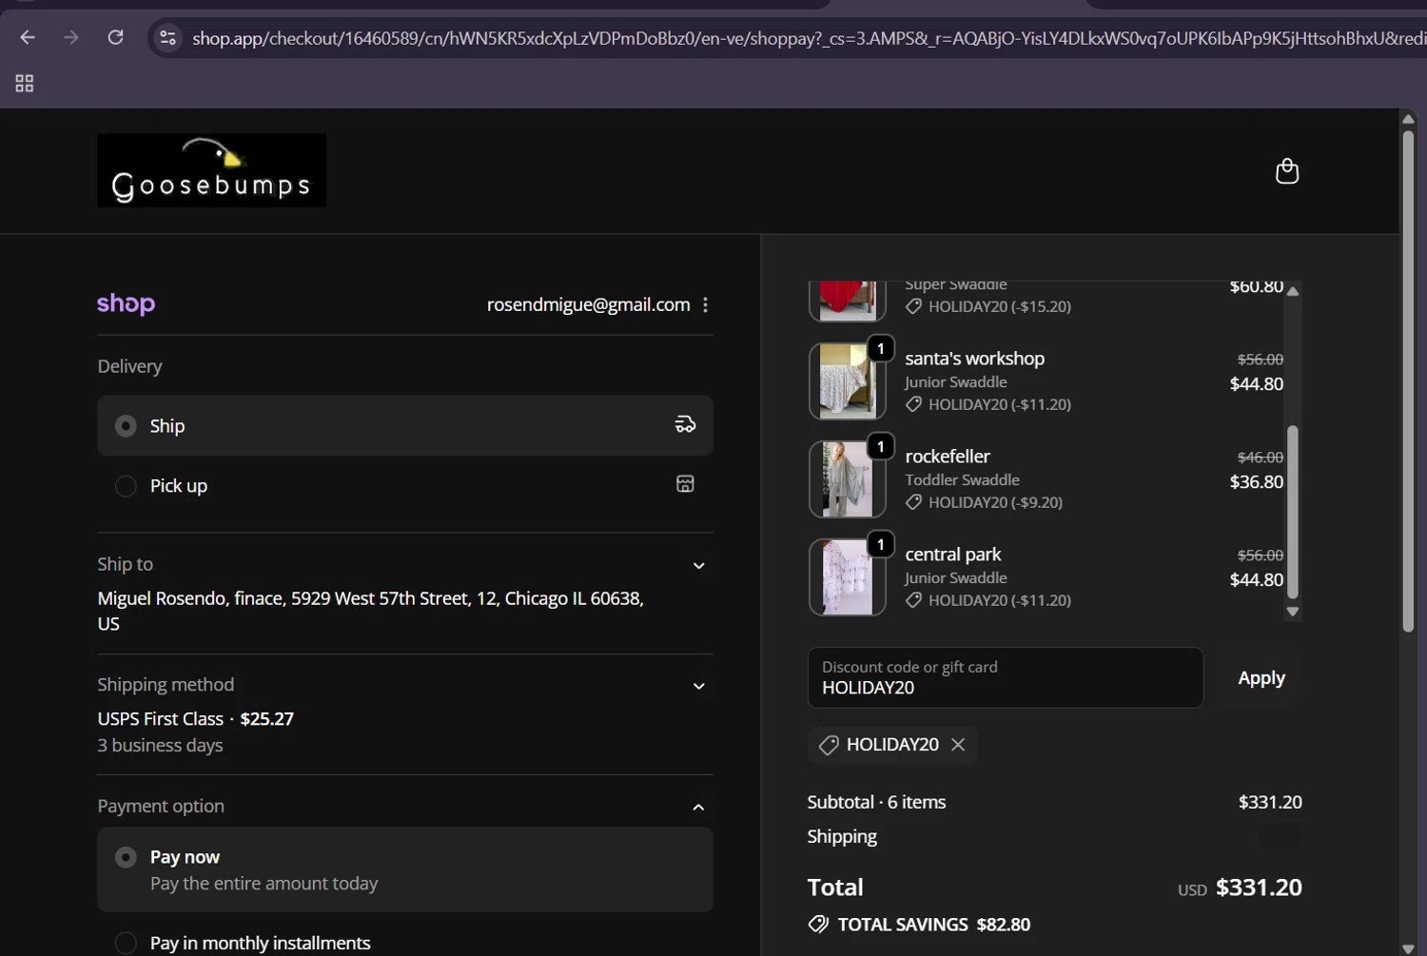The image size is (1427, 956).
Task: Choose the Pay now payment option
Action: coord(405,869)
